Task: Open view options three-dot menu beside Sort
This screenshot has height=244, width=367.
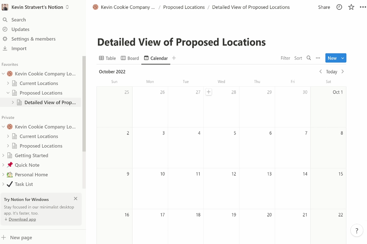Action: (x=318, y=58)
